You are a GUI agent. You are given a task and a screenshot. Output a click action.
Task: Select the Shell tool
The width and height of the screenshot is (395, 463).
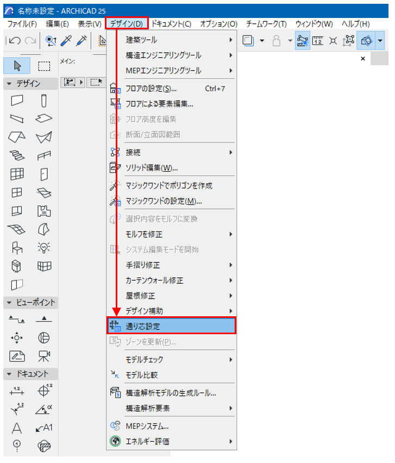tap(44, 137)
